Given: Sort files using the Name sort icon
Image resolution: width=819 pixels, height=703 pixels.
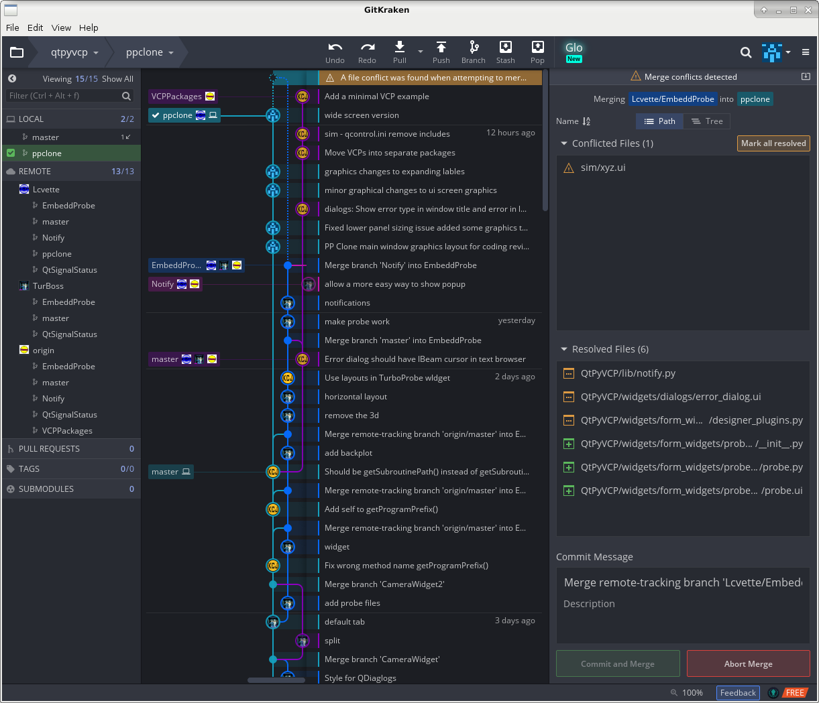Looking at the screenshot, I should click(586, 121).
